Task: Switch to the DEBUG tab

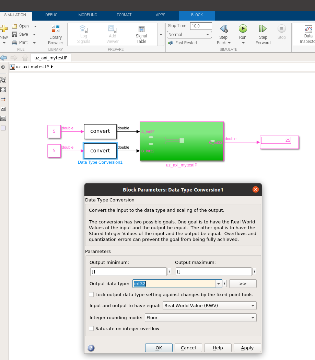Action: coord(51,15)
